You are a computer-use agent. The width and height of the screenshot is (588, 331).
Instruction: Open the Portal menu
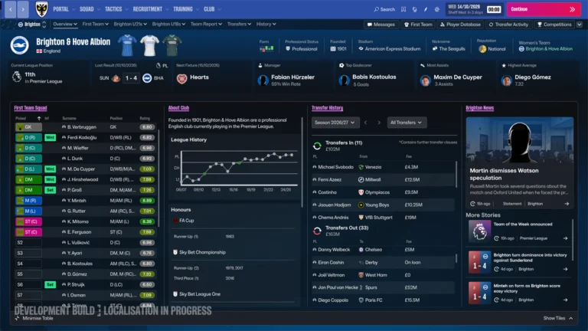click(x=64, y=9)
